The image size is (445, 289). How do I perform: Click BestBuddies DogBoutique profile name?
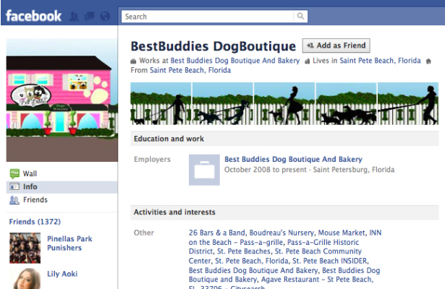tap(213, 46)
